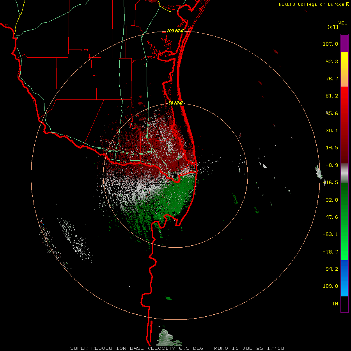
Task: Click the -63.1 velocity scale value
Action: coord(330,234)
